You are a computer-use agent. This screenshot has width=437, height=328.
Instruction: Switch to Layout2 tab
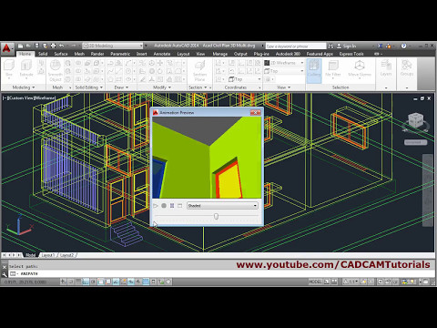(66, 255)
